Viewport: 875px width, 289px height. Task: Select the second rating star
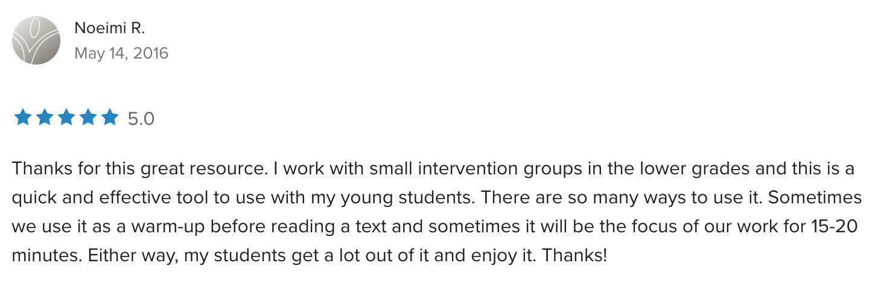coord(44,118)
